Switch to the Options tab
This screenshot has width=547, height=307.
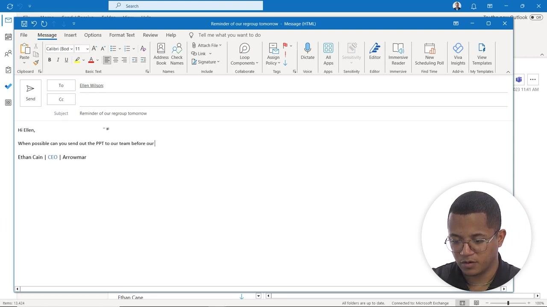(x=93, y=35)
